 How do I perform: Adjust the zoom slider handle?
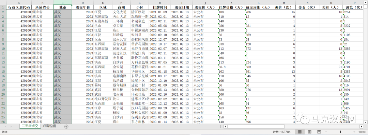(340, 132)
